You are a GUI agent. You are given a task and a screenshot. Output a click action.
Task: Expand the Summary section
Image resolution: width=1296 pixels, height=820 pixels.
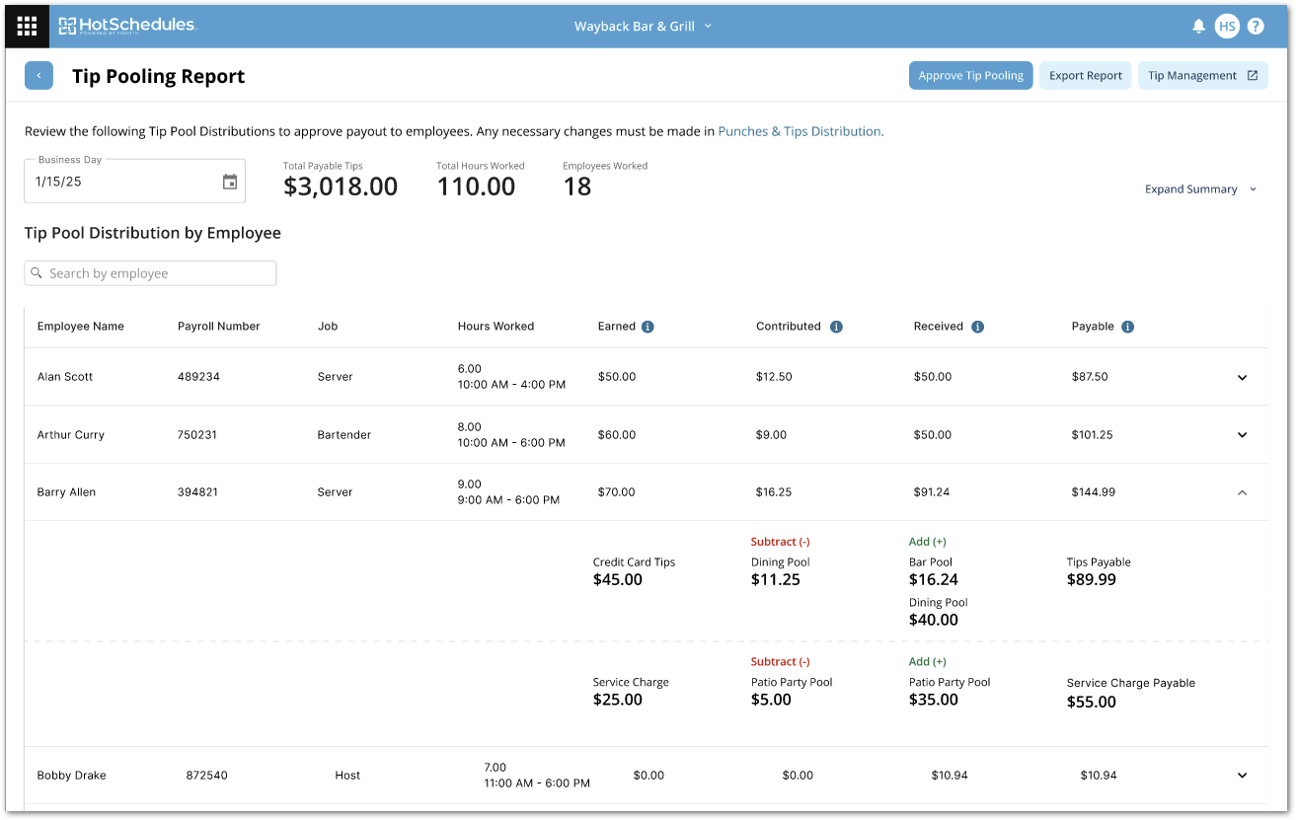pyautogui.click(x=1200, y=189)
